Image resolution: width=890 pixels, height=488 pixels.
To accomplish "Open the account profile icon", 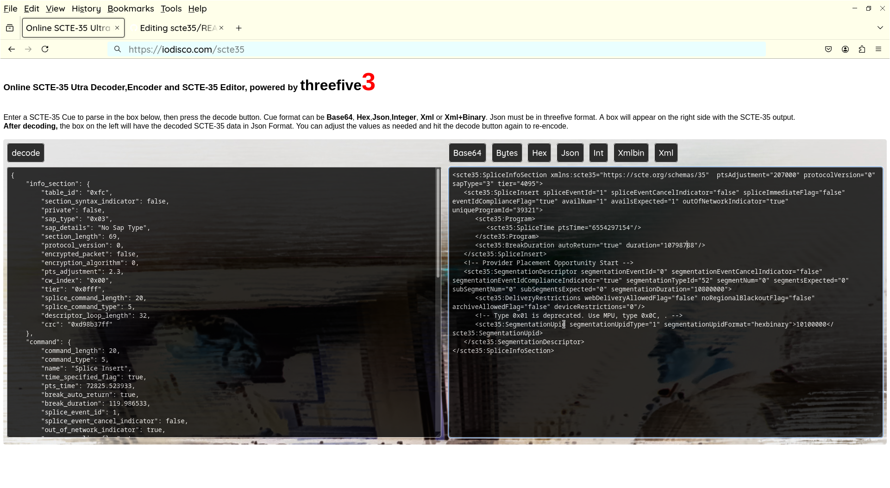I will coord(845,49).
